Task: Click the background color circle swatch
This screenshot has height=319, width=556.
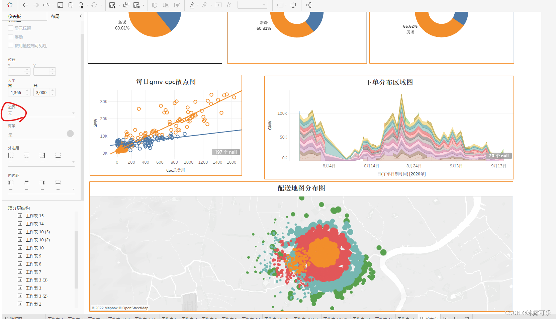Action: [70, 134]
